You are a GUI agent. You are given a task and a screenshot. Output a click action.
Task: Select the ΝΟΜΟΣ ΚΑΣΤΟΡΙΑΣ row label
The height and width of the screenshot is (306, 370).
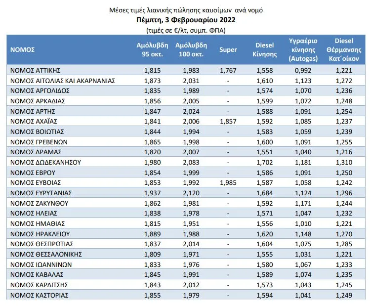pyautogui.click(x=39, y=295)
